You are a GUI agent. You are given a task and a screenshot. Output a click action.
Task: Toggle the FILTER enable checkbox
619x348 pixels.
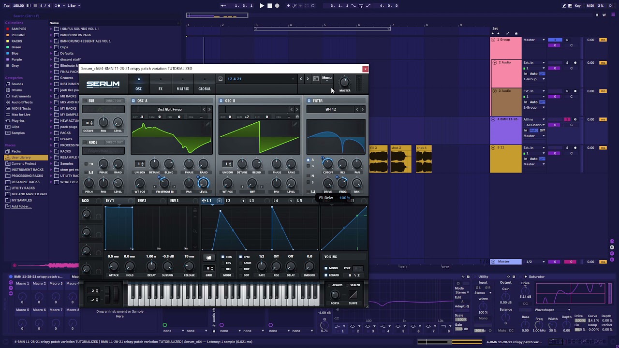309,101
